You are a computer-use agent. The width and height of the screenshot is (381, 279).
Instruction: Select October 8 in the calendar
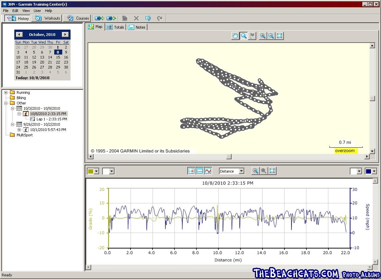[x=58, y=52]
